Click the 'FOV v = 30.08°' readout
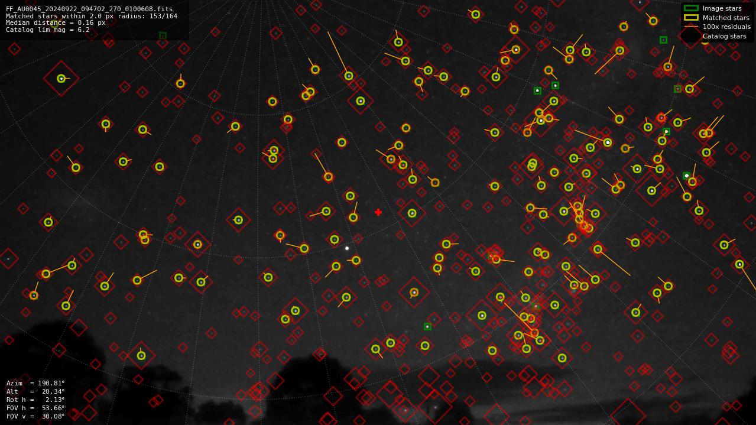Viewport: 756px width, 425px height. 35,416
